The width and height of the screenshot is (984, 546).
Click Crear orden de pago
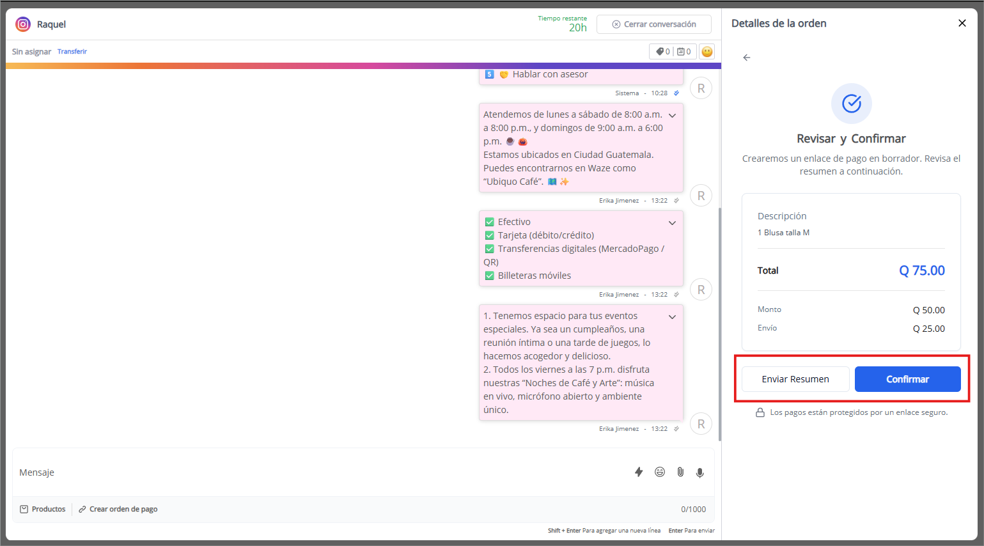pos(118,509)
